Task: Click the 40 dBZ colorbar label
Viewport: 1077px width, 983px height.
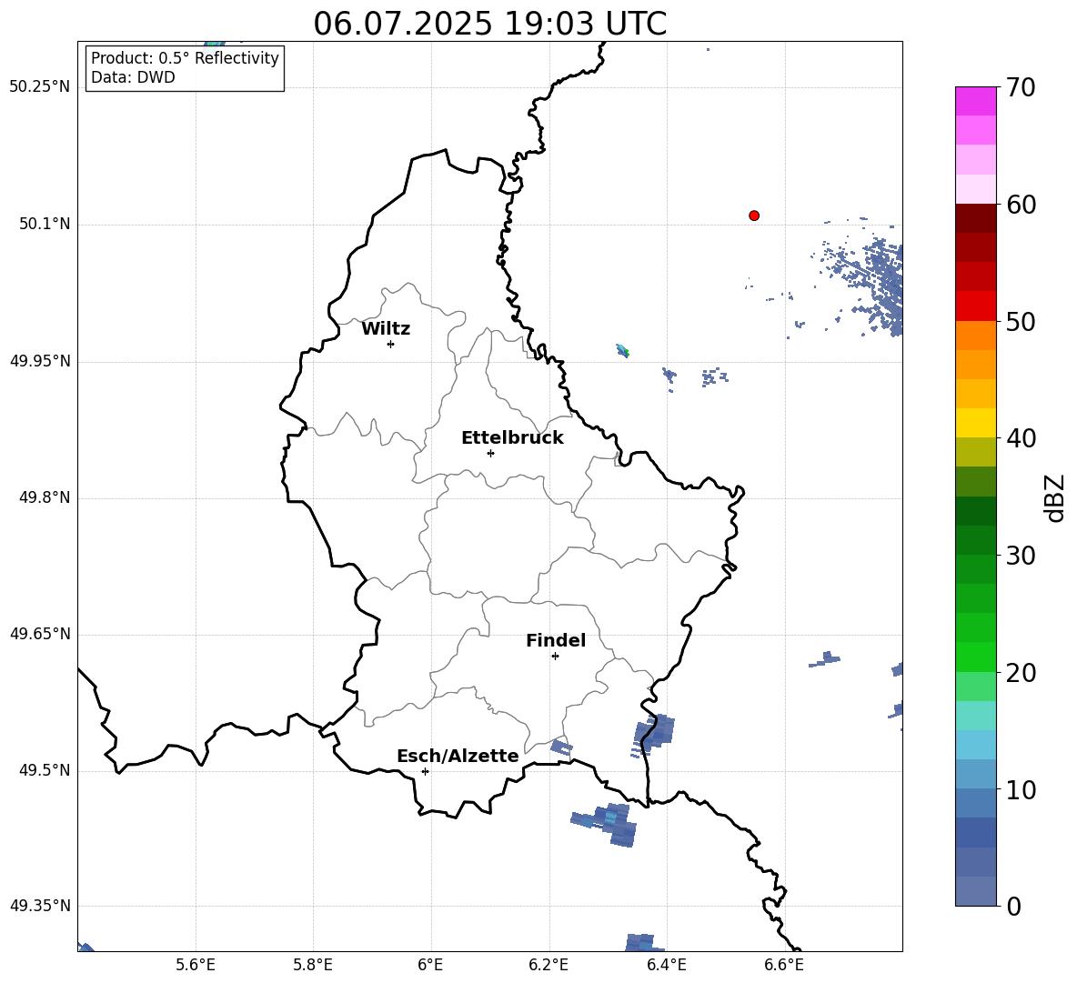Action: (x=1021, y=438)
